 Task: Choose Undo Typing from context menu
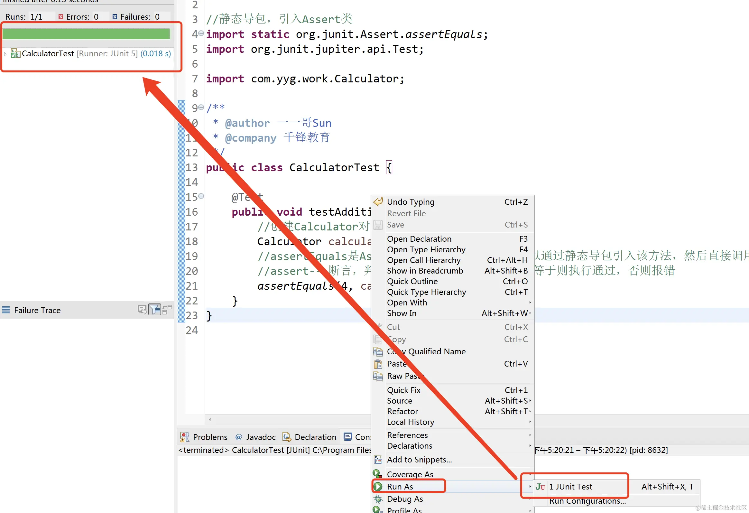click(x=452, y=202)
